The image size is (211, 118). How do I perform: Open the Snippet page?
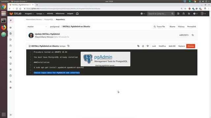[70, 13]
